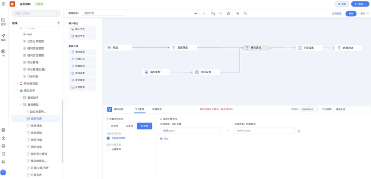Choose 左连接 join type
Viewport: 371px width, 179px height.
click(x=129, y=126)
